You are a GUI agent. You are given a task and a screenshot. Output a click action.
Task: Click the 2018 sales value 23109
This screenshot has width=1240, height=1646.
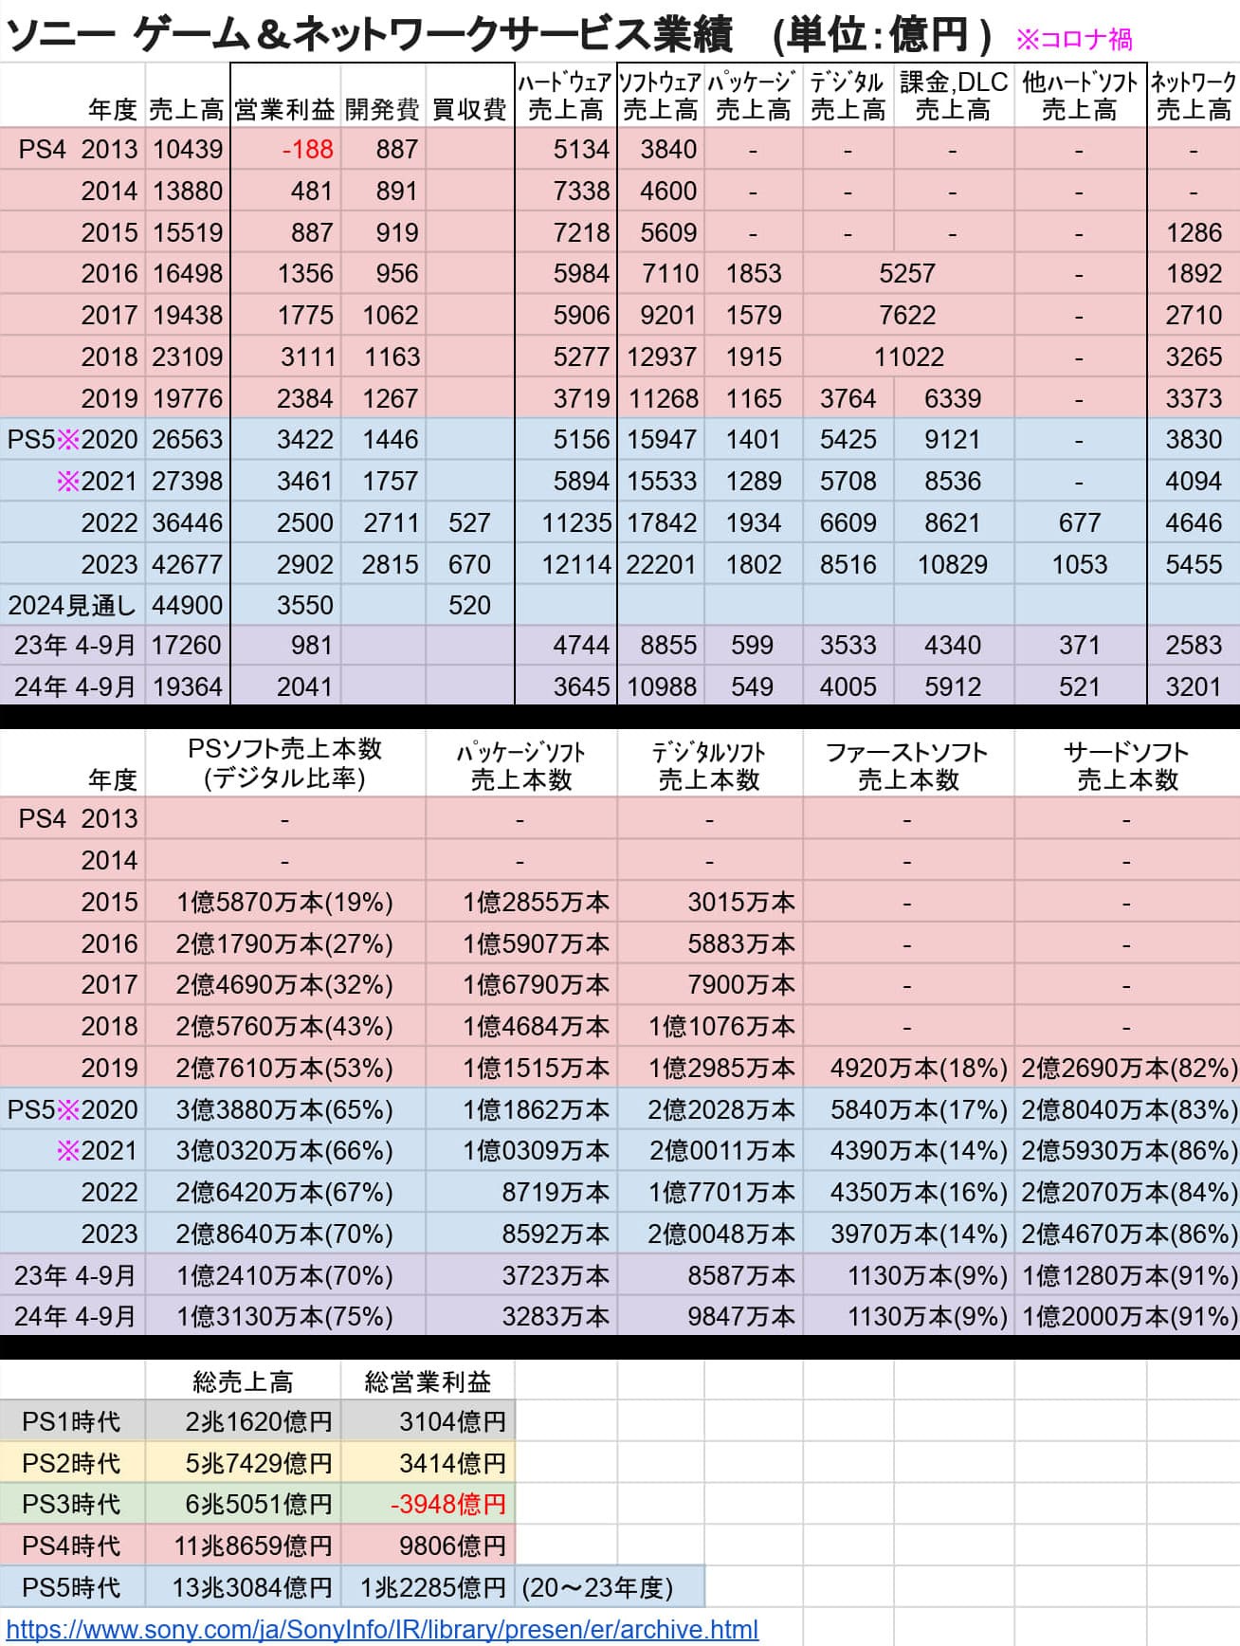[187, 357]
